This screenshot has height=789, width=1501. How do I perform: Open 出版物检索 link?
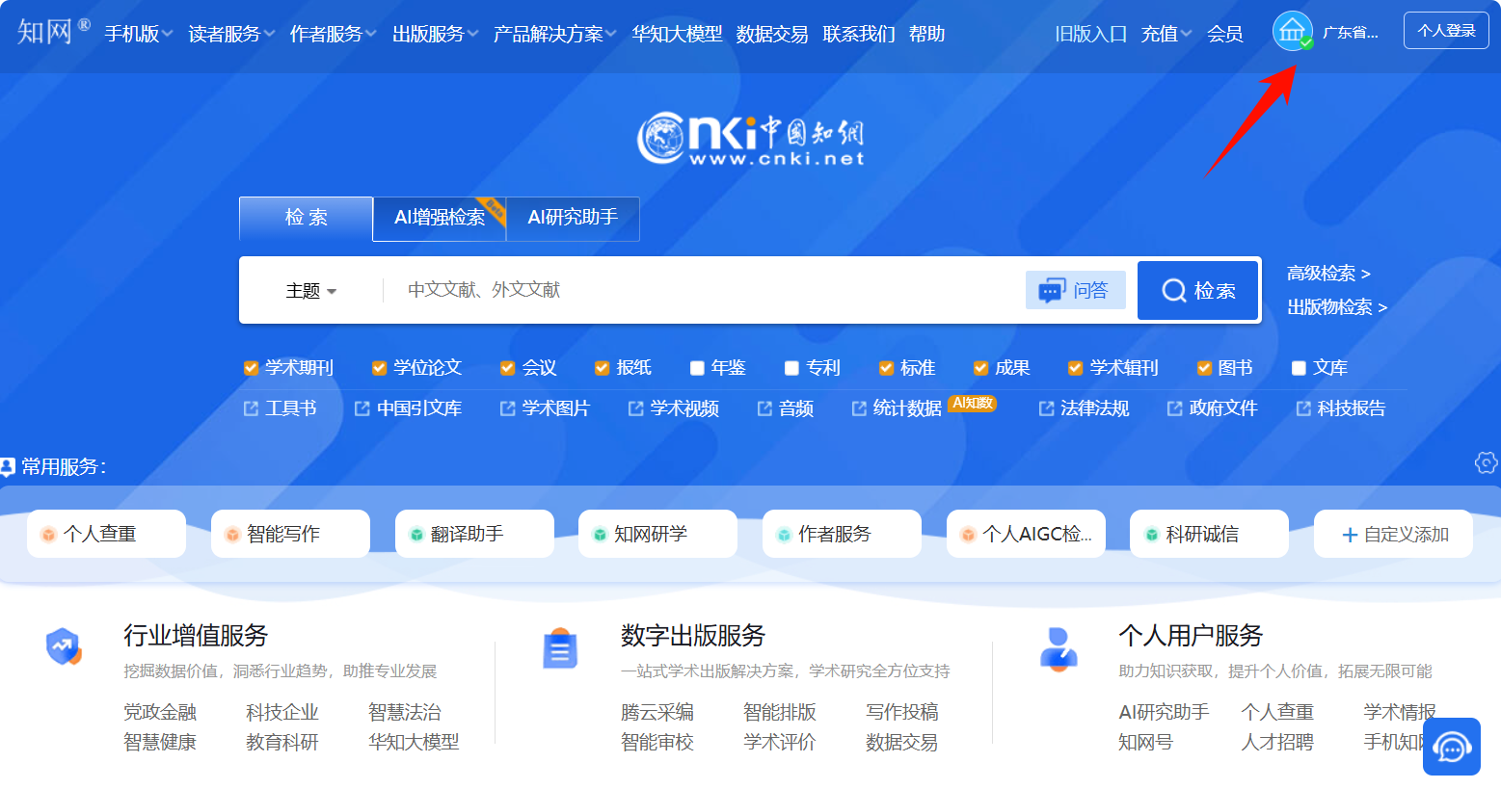coord(1337,307)
